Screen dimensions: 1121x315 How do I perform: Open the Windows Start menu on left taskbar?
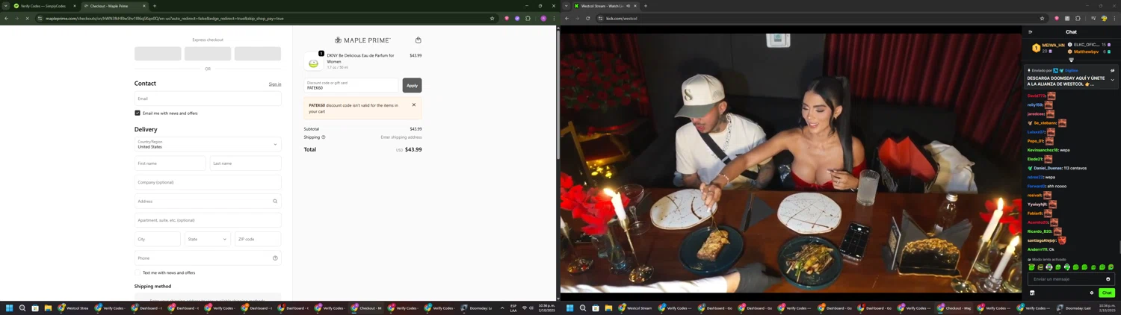tap(10, 308)
